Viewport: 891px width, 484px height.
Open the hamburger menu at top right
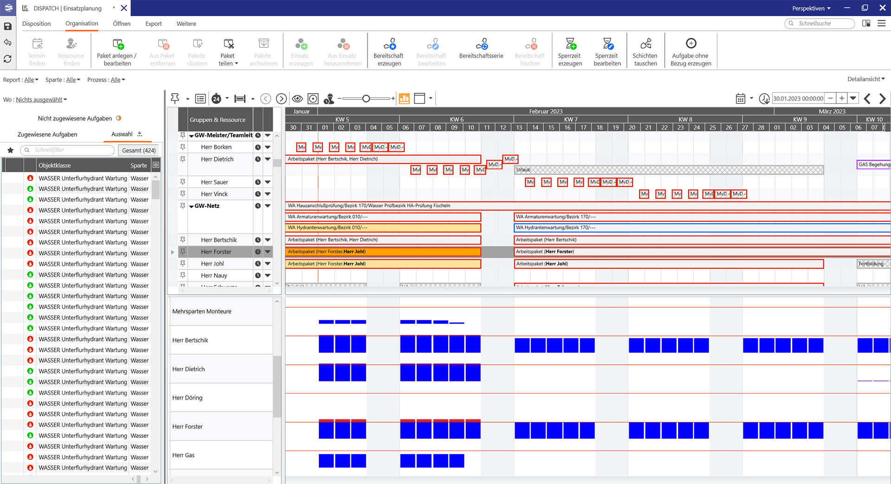882,23
